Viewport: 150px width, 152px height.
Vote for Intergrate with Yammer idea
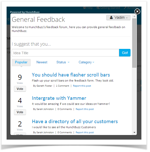point(20,112)
